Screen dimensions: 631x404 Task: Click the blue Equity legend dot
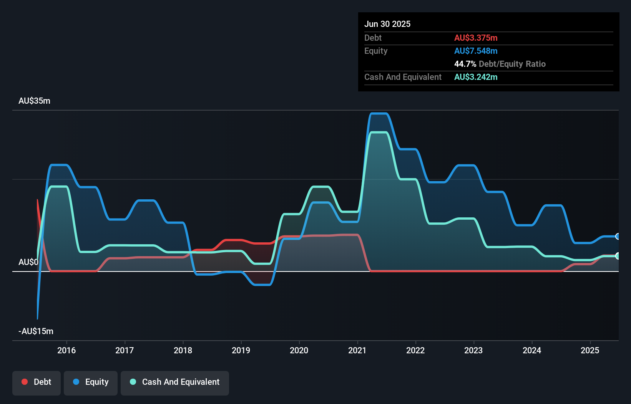click(x=76, y=382)
